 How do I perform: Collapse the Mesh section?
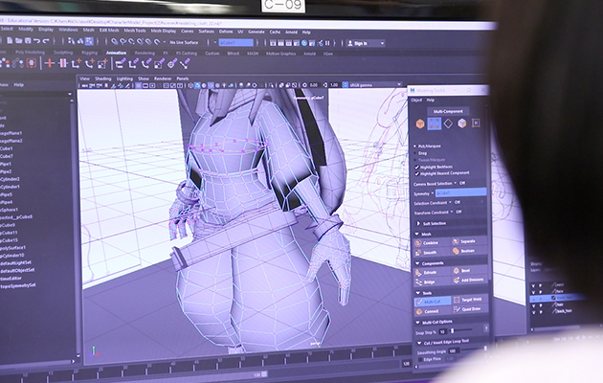(x=417, y=235)
